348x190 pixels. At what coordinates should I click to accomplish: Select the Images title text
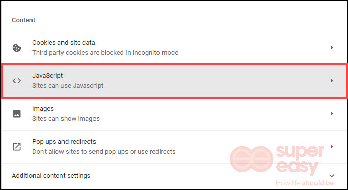(x=43, y=109)
